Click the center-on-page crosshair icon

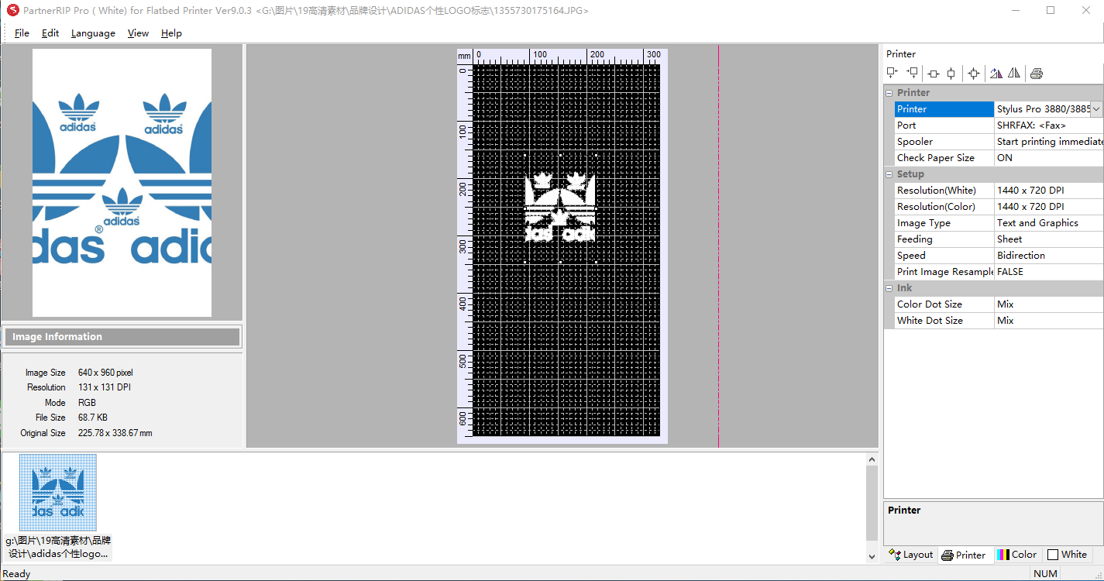pyautogui.click(x=974, y=74)
